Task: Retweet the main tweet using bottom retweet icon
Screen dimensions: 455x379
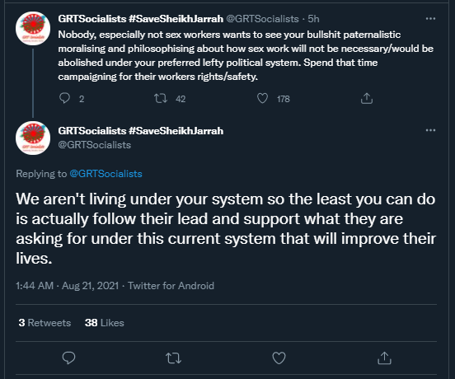Action: pyautogui.click(x=174, y=358)
